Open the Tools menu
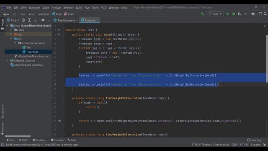Viewport: 268px width, 151px height. point(95,8)
